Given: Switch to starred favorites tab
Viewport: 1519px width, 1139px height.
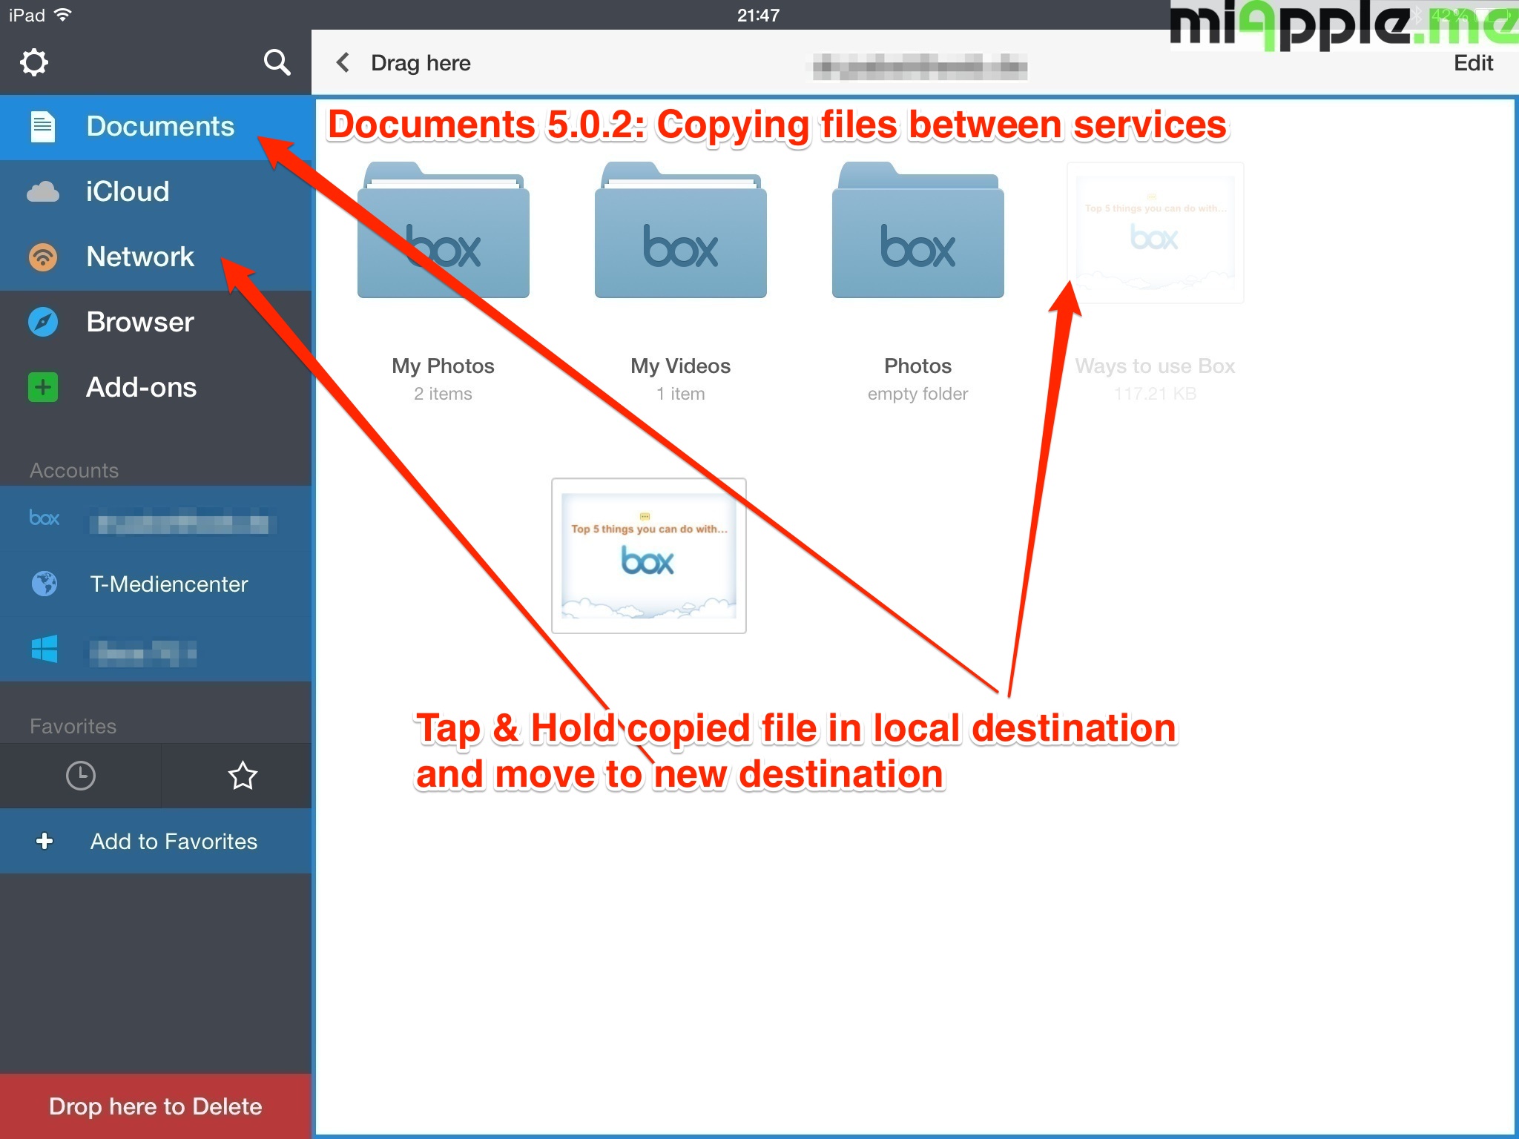Looking at the screenshot, I should [243, 776].
